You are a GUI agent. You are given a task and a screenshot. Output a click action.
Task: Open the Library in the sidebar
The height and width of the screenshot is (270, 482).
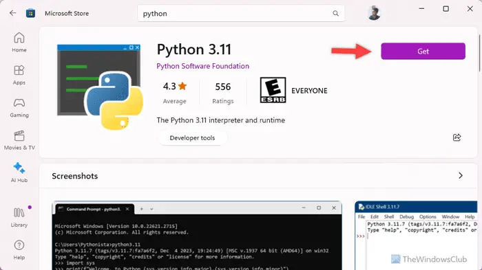pos(19,218)
